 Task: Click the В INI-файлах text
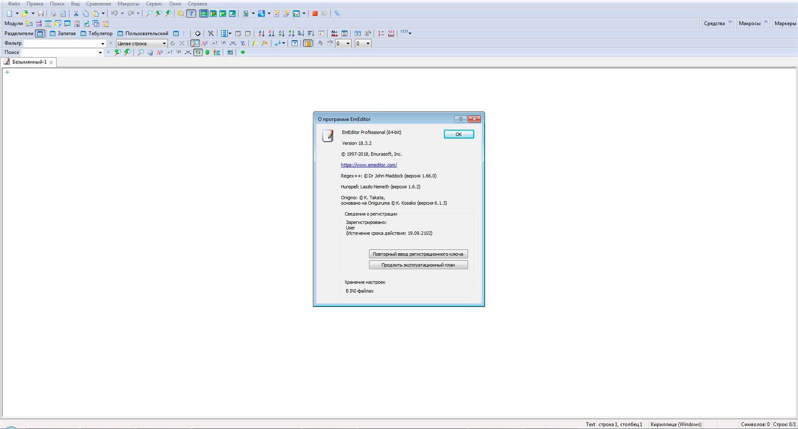click(x=360, y=291)
